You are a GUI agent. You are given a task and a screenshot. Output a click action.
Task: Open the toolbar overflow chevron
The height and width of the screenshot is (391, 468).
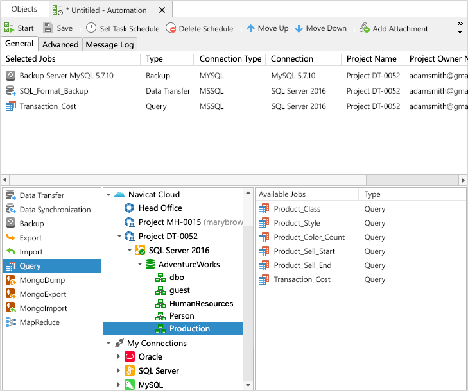[460, 24]
